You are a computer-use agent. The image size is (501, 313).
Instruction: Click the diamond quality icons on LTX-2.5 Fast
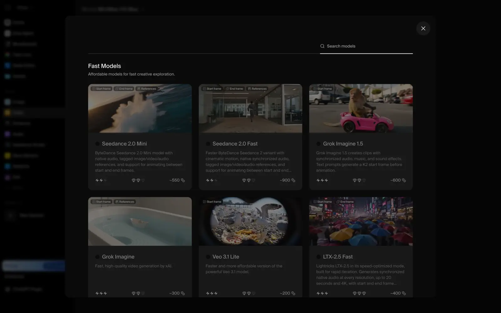click(359, 293)
